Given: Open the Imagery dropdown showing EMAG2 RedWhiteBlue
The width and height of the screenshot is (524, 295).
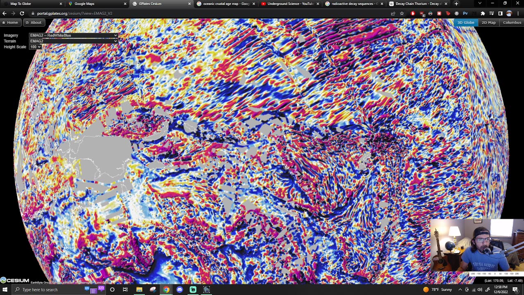Looking at the screenshot, I should [x=74, y=36].
